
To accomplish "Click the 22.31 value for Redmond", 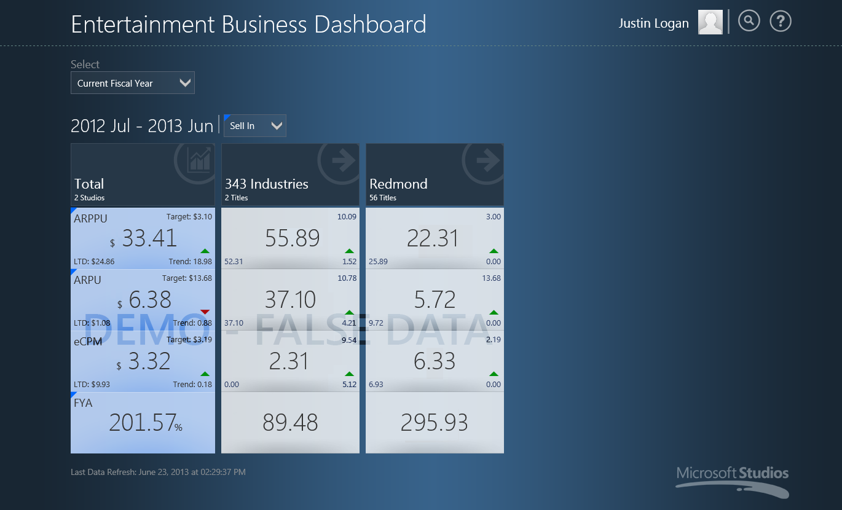I will pyautogui.click(x=433, y=238).
